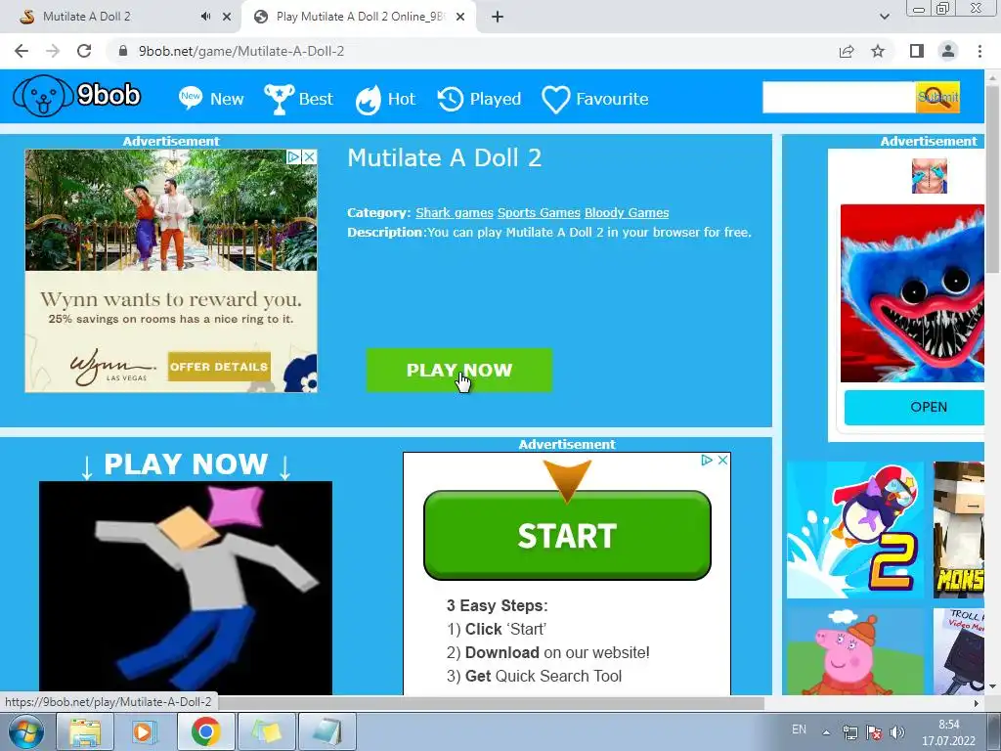Show hidden tray icons arrow
Viewport: 1001px width, 751px height.
826,731
